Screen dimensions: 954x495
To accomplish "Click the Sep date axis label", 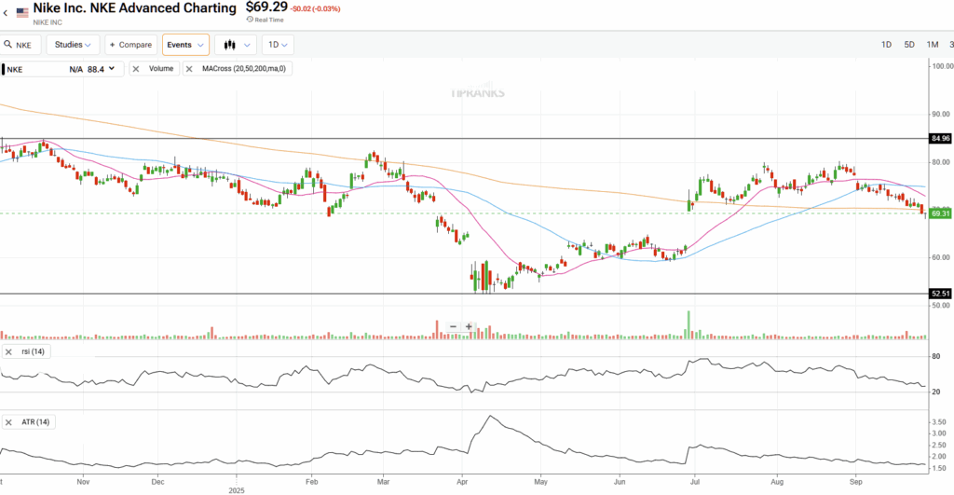I will click(856, 482).
